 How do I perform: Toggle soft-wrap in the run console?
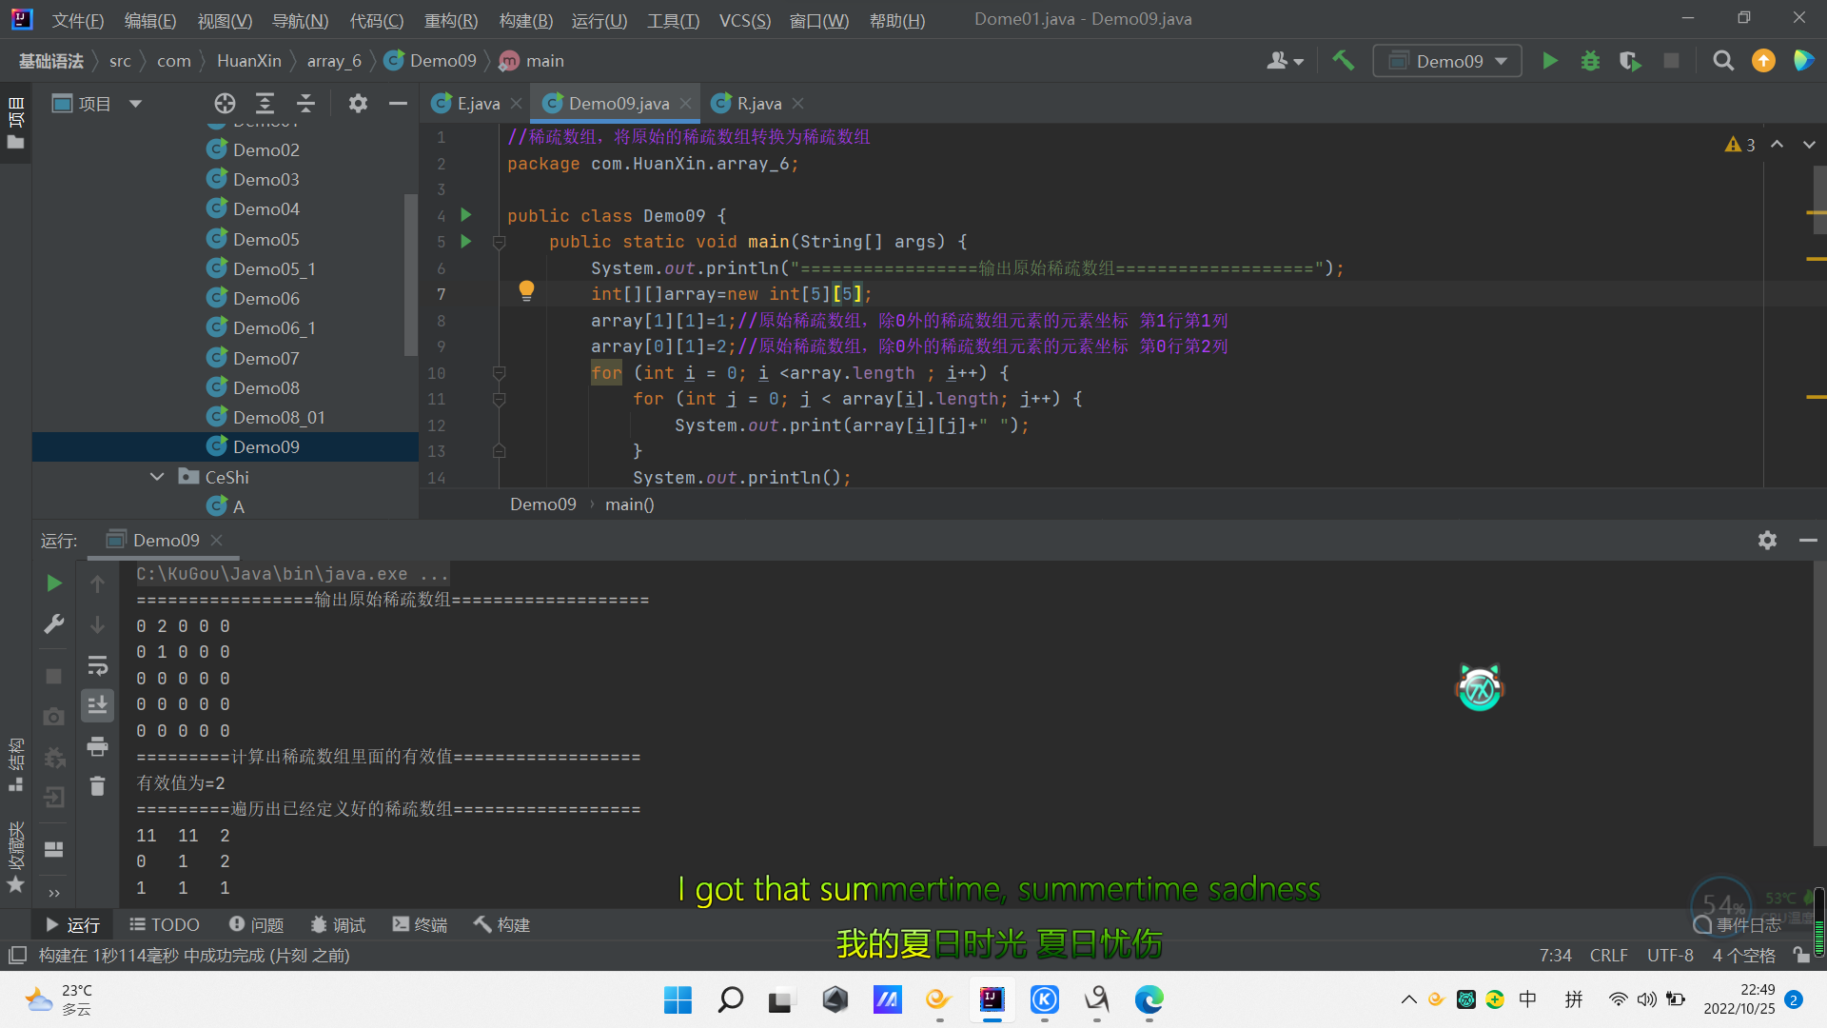pyautogui.click(x=97, y=665)
